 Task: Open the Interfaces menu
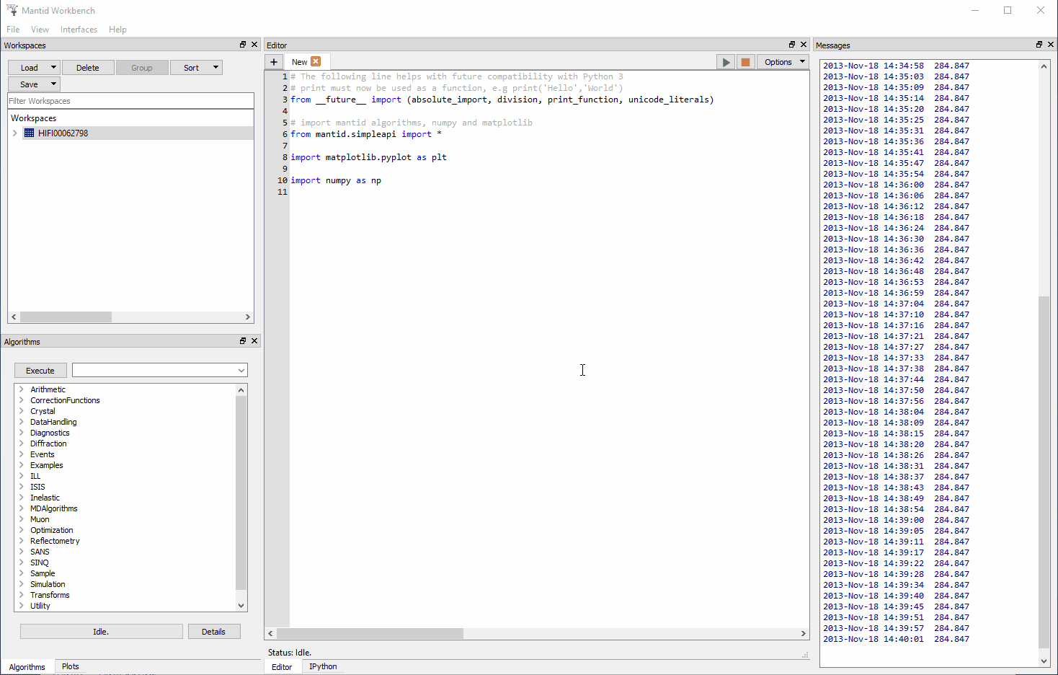pos(79,30)
